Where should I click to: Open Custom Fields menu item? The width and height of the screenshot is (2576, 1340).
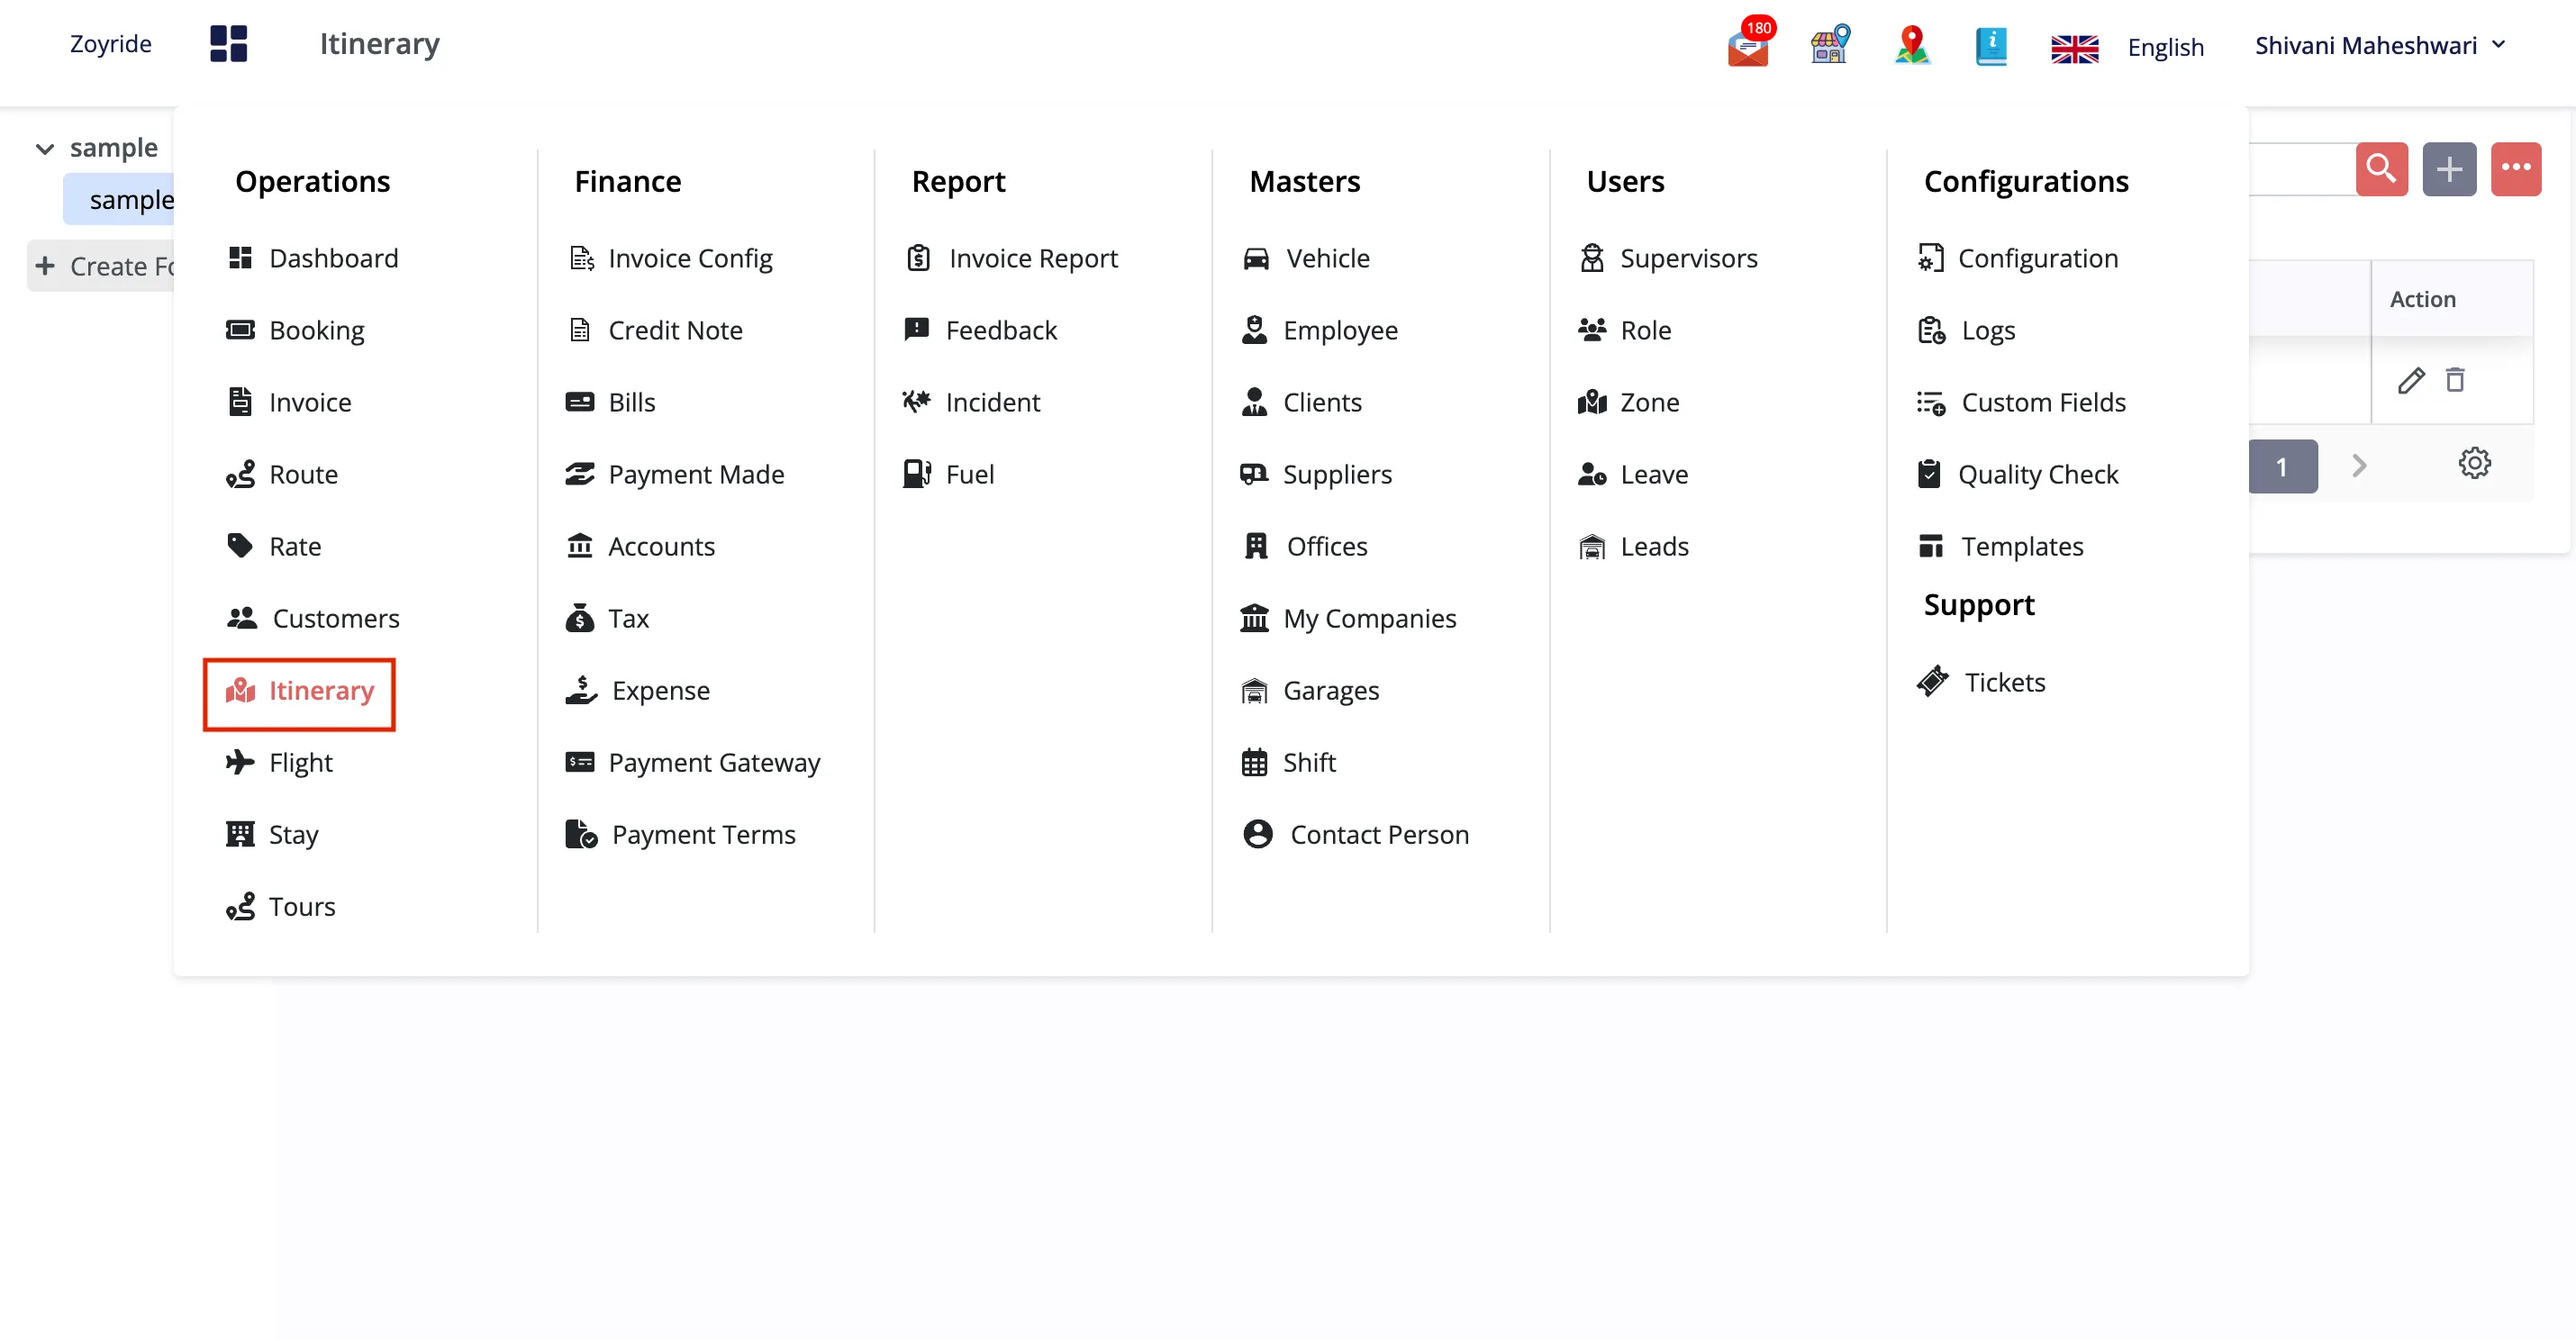pyautogui.click(x=2023, y=402)
